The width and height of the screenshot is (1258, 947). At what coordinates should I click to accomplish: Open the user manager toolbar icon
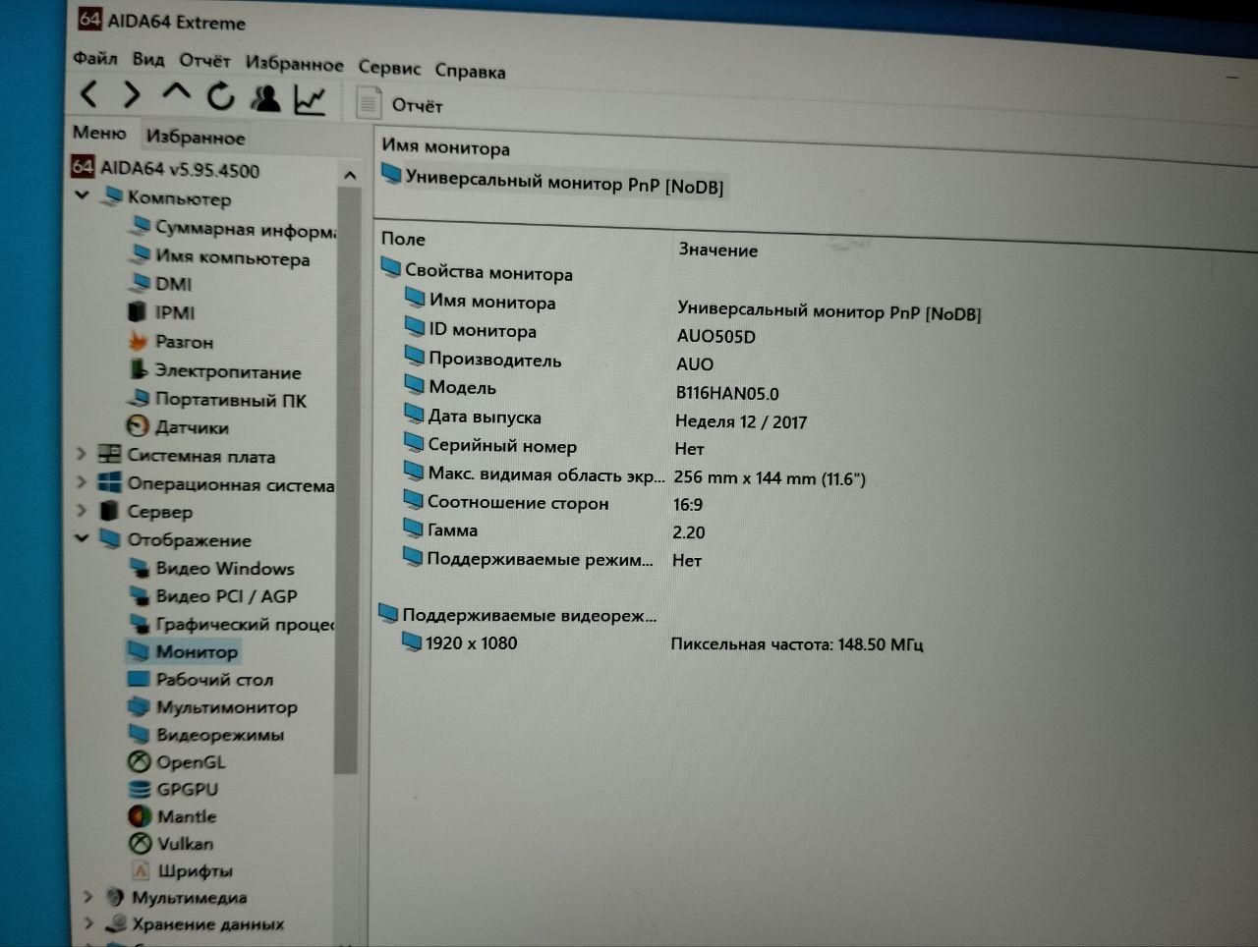[x=265, y=97]
